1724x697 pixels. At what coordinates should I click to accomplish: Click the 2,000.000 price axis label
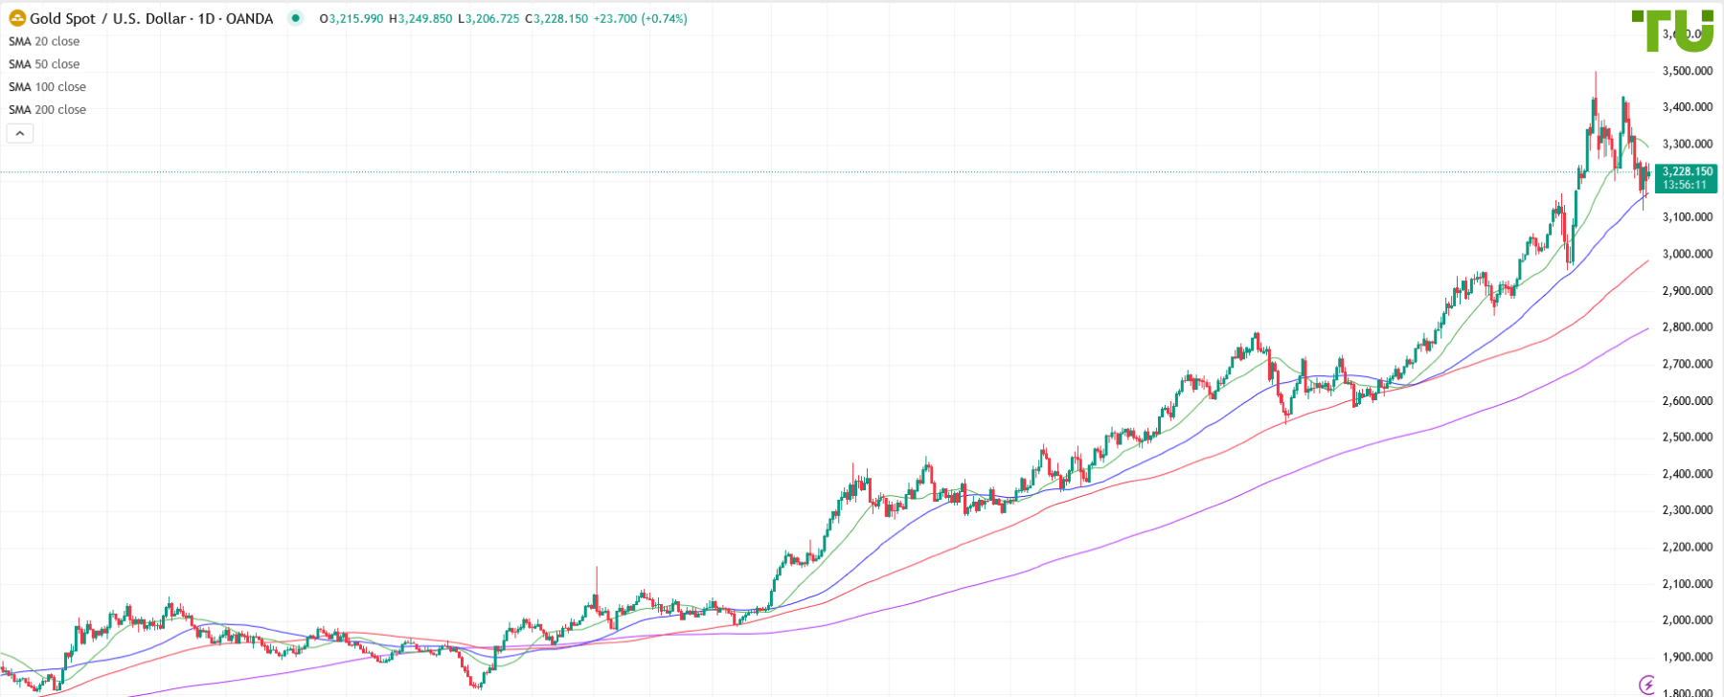1688,620
